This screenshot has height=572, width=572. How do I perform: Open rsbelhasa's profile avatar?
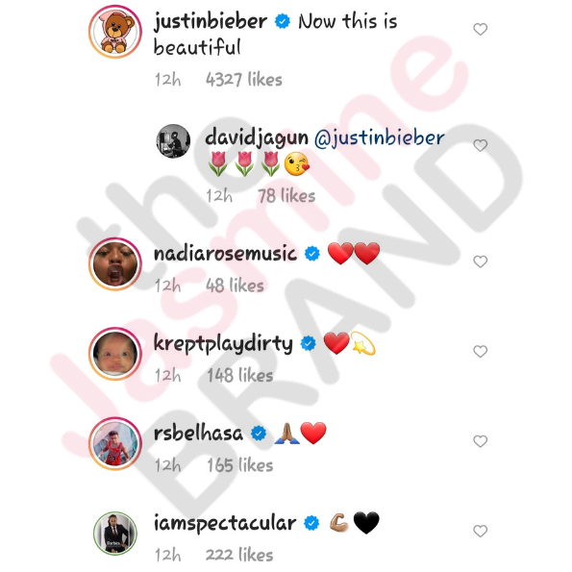point(115,443)
